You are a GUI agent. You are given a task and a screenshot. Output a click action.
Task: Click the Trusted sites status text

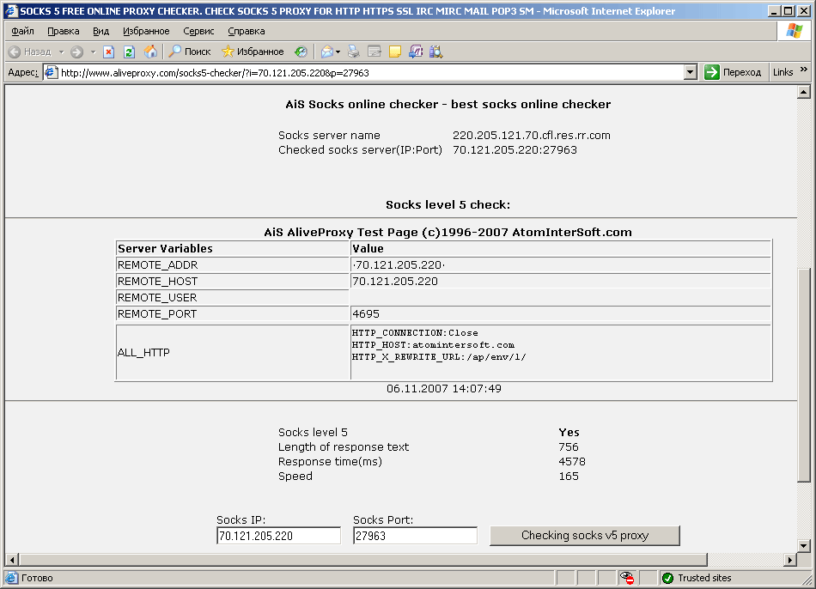point(704,578)
